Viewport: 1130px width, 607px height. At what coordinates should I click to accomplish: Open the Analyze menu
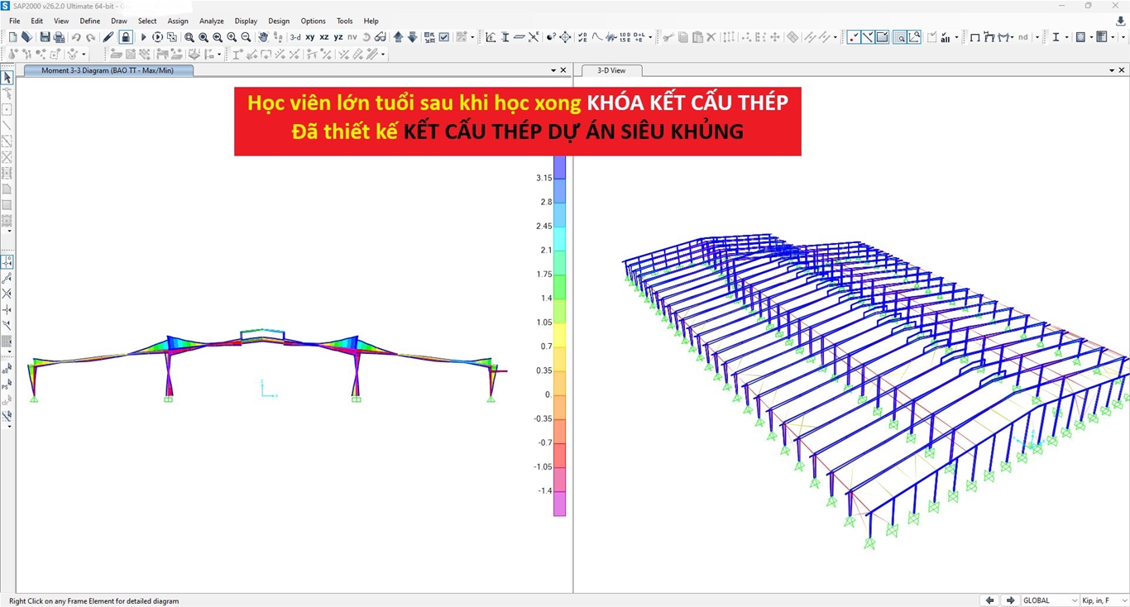point(211,21)
